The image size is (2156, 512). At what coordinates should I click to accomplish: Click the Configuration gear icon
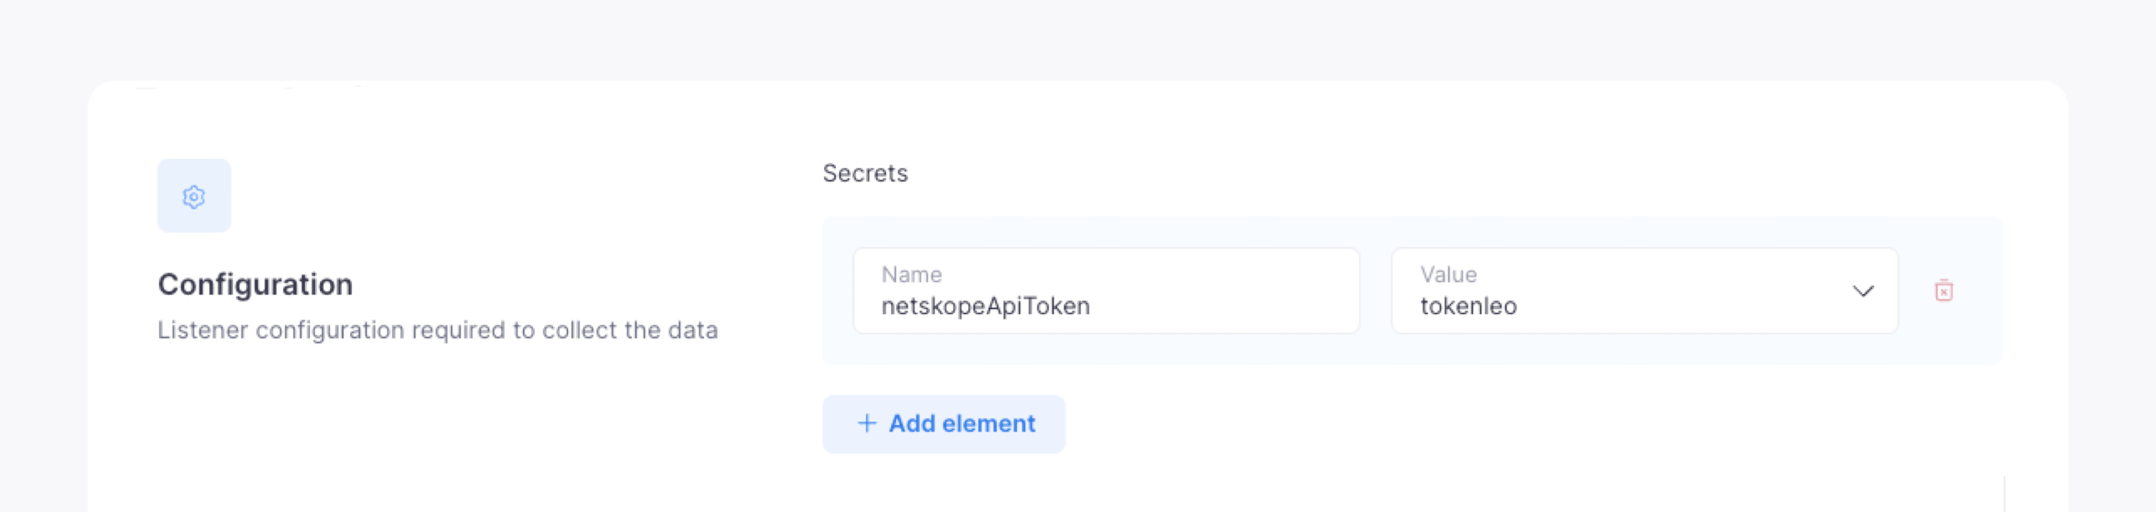click(x=193, y=196)
